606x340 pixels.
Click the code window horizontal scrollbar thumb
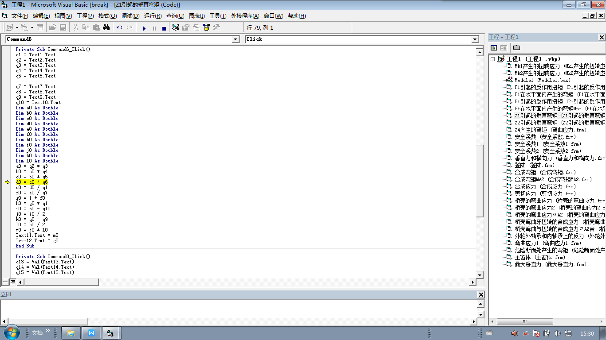point(61,282)
